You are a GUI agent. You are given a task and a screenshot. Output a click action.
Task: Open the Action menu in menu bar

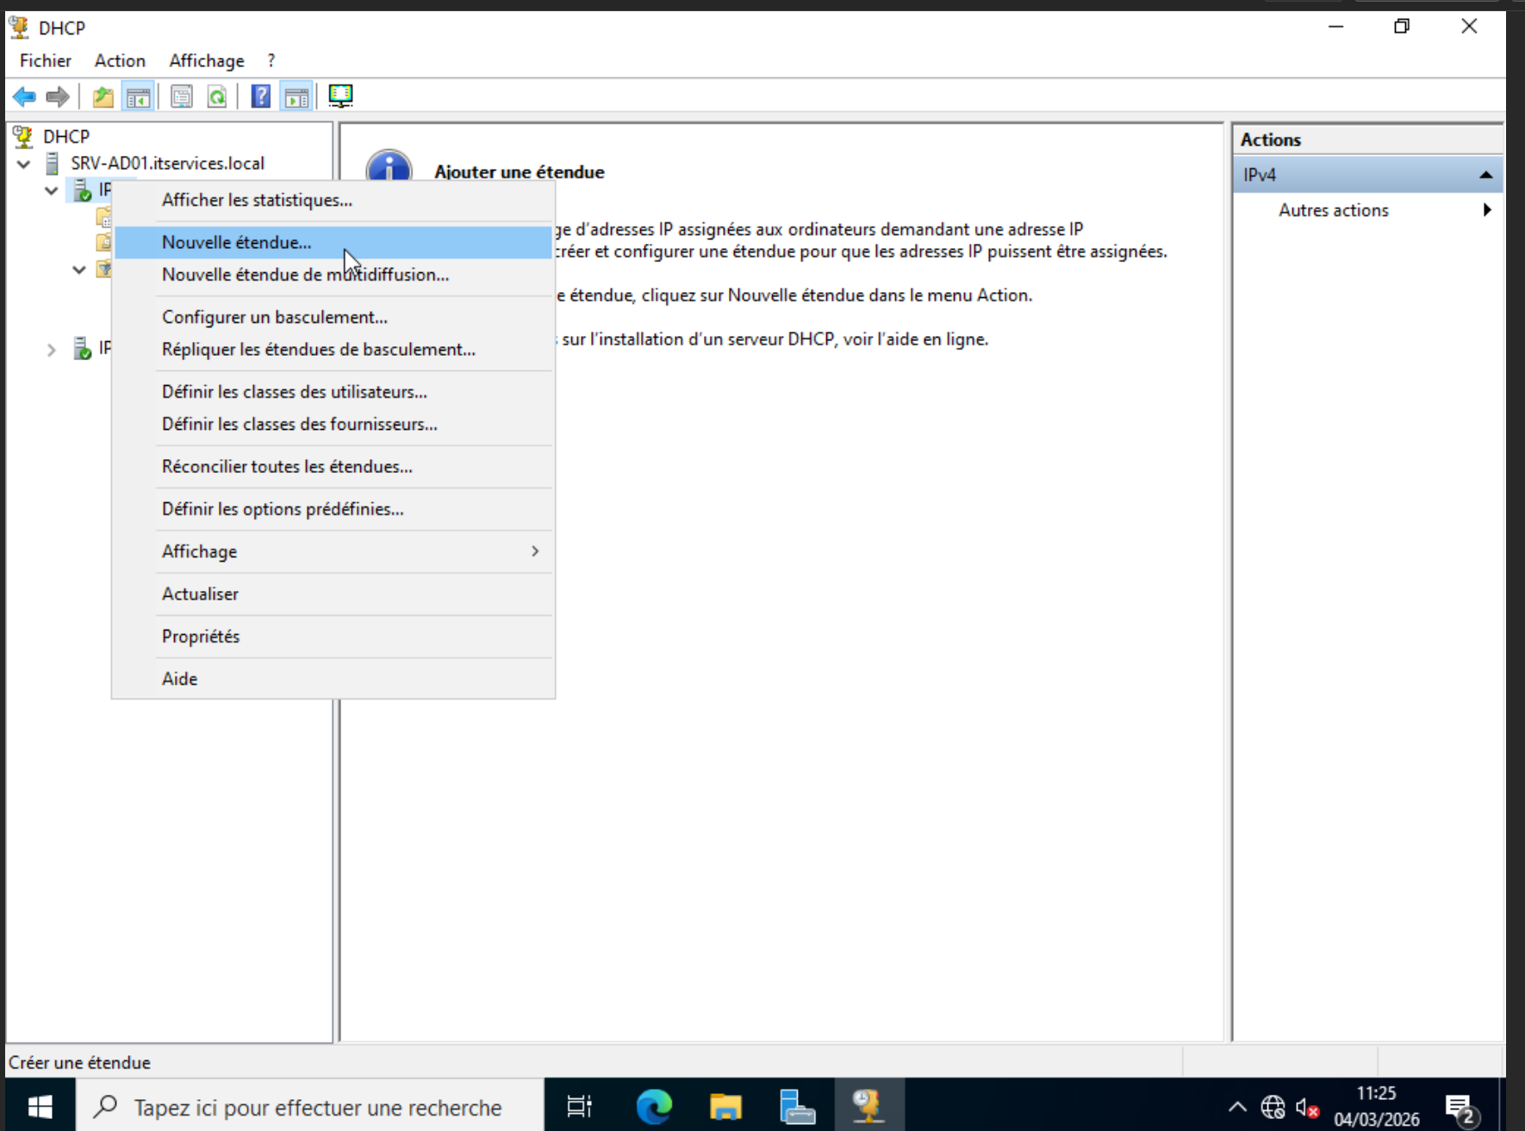[120, 60]
